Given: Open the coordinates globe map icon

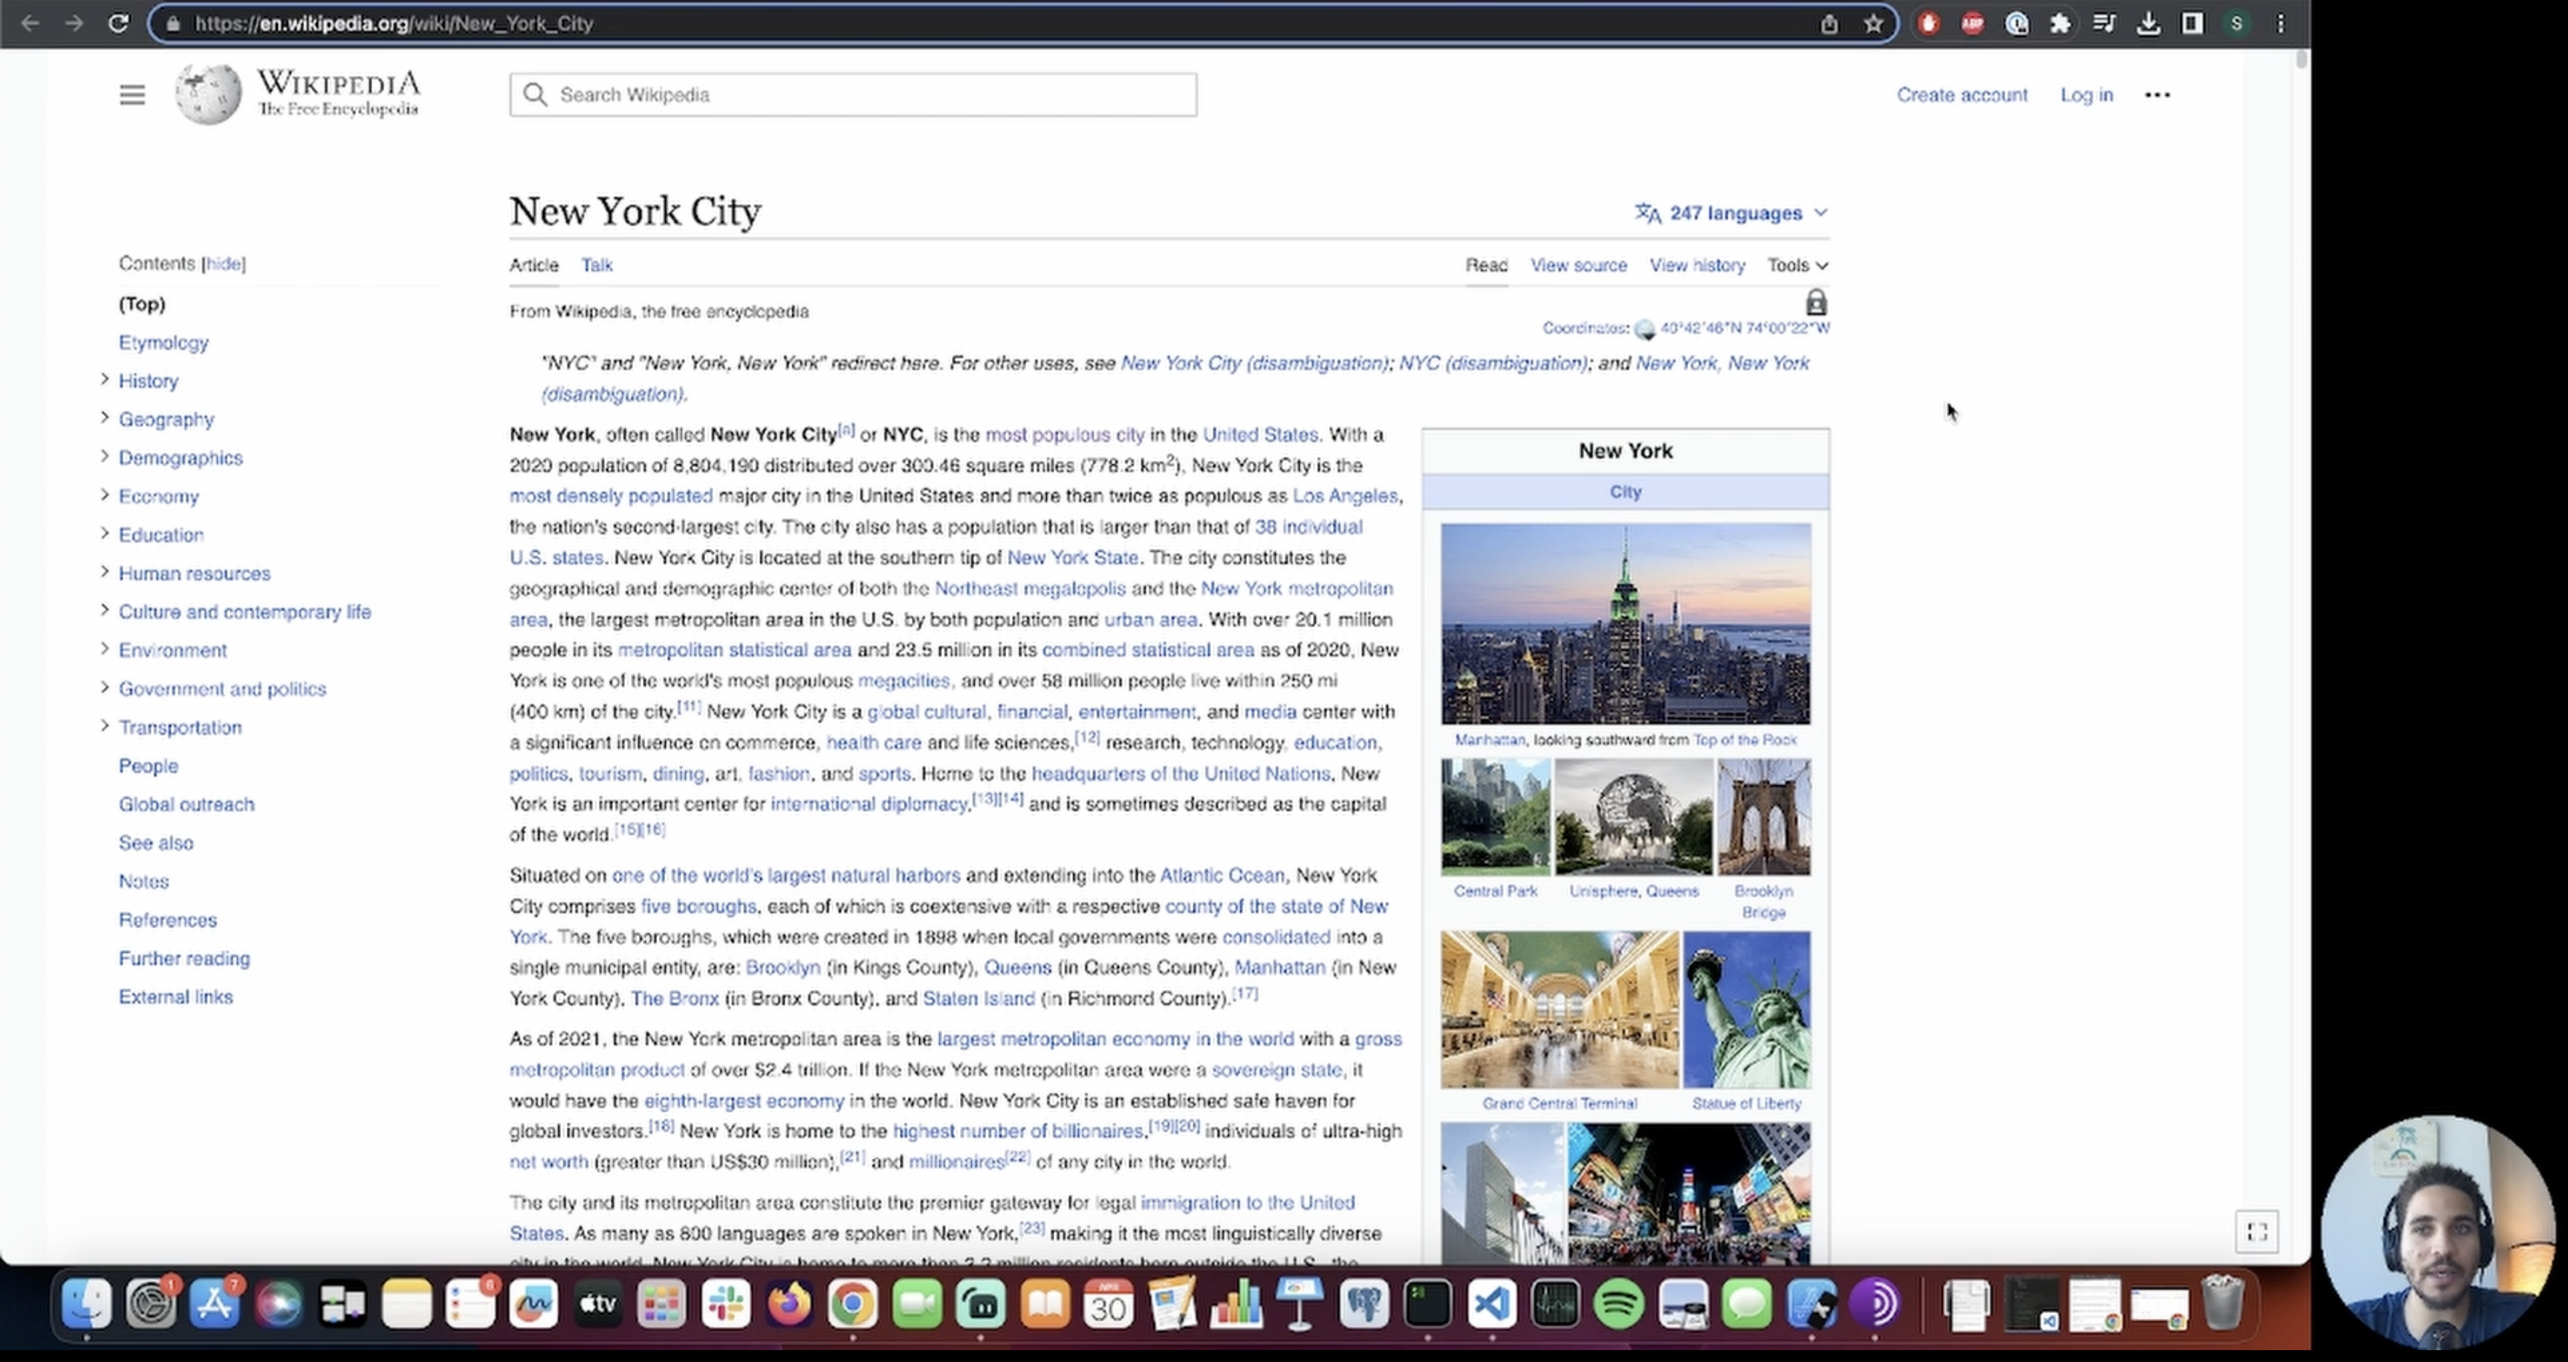Looking at the screenshot, I should click(x=1644, y=329).
